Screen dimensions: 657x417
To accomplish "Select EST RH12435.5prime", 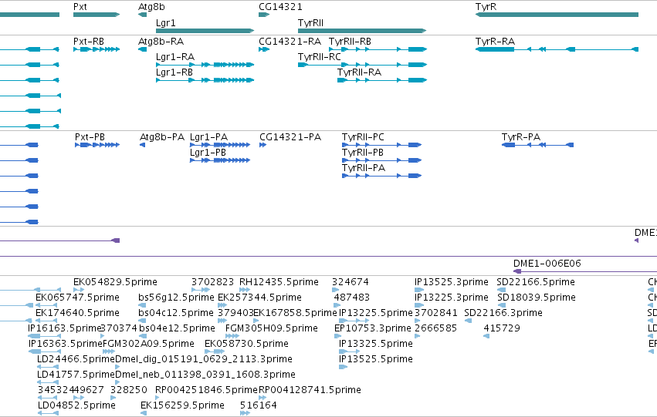I will click(279, 282).
